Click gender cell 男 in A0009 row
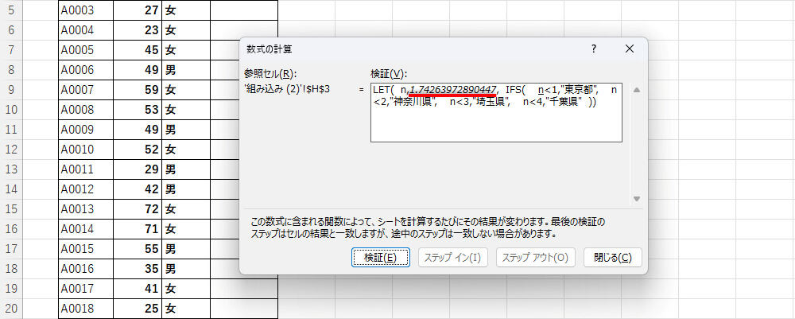 (x=185, y=130)
